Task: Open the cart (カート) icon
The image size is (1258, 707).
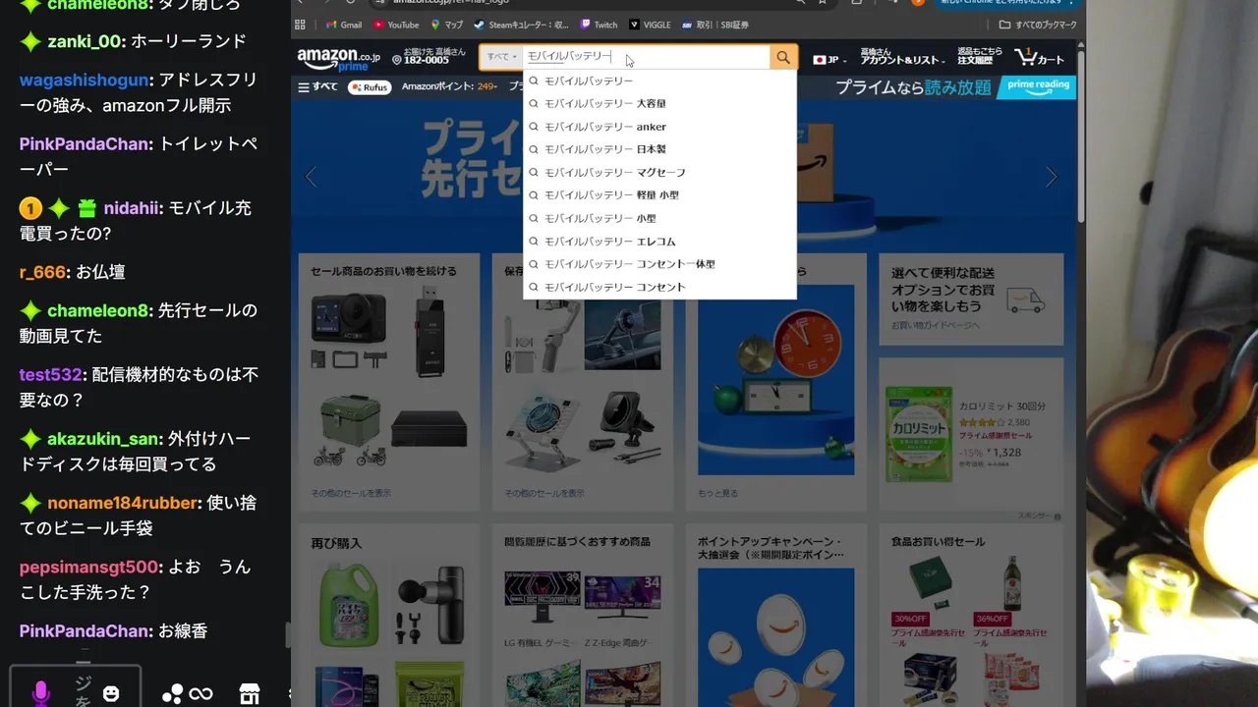Action: [x=1039, y=58]
